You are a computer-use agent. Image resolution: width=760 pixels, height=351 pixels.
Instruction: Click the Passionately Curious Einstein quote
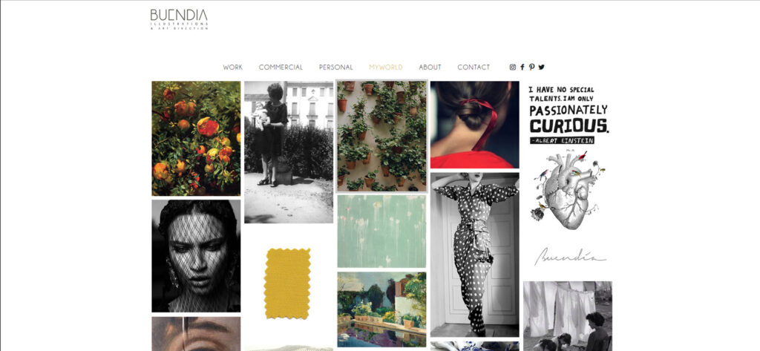tap(568, 115)
